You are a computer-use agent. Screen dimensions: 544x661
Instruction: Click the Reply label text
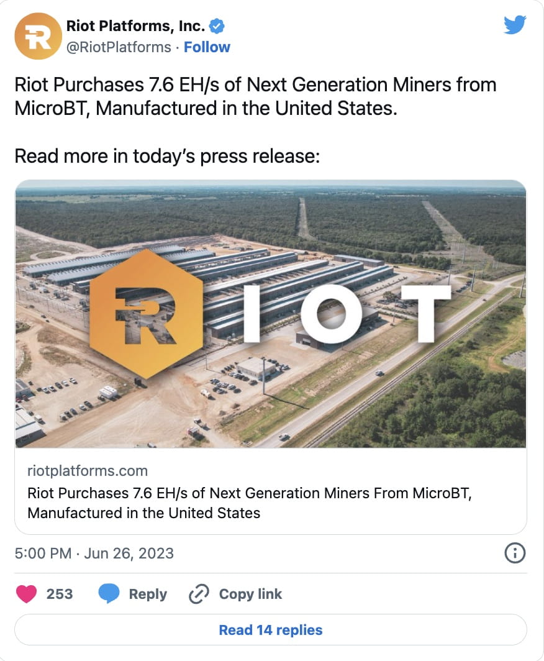coord(148,594)
